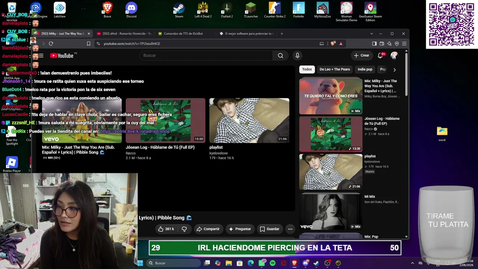Open the YouTube guide hamburger menu
Viewport: 478px width, 269px height.
click(41, 56)
